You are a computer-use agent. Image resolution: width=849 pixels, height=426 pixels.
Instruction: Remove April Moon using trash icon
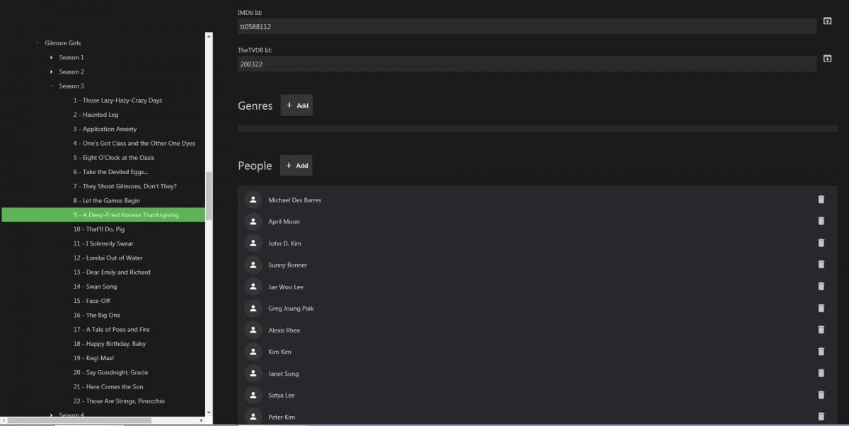[821, 221]
